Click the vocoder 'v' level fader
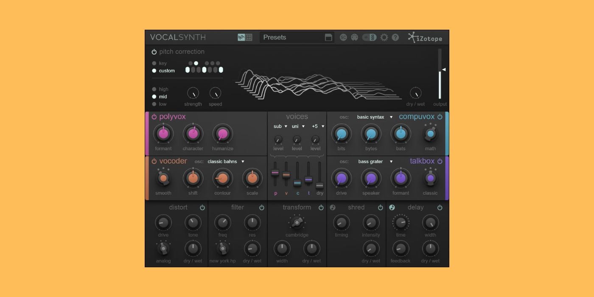 pos(286,174)
